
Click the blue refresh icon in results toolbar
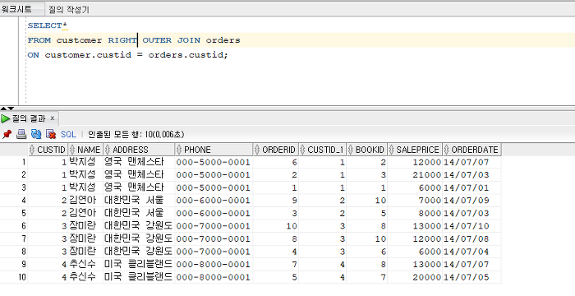coord(36,134)
